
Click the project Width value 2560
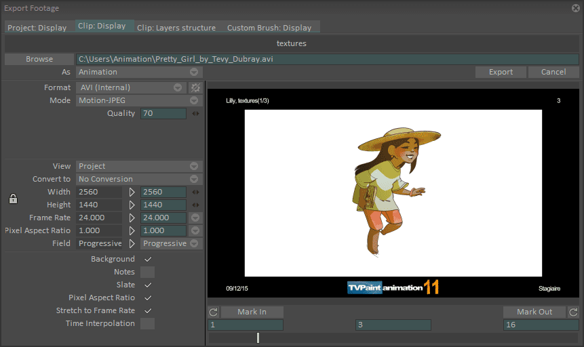pyautogui.click(x=99, y=192)
